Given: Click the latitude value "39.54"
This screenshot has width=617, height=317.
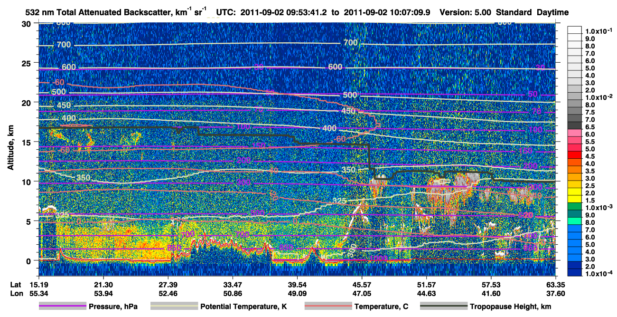Looking at the screenshot, I should pyautogui.click(x=297, y=285).
